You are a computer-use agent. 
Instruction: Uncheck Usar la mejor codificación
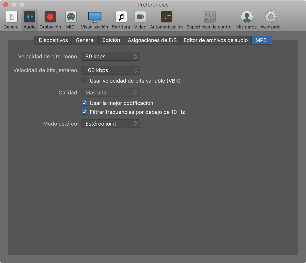84,103
